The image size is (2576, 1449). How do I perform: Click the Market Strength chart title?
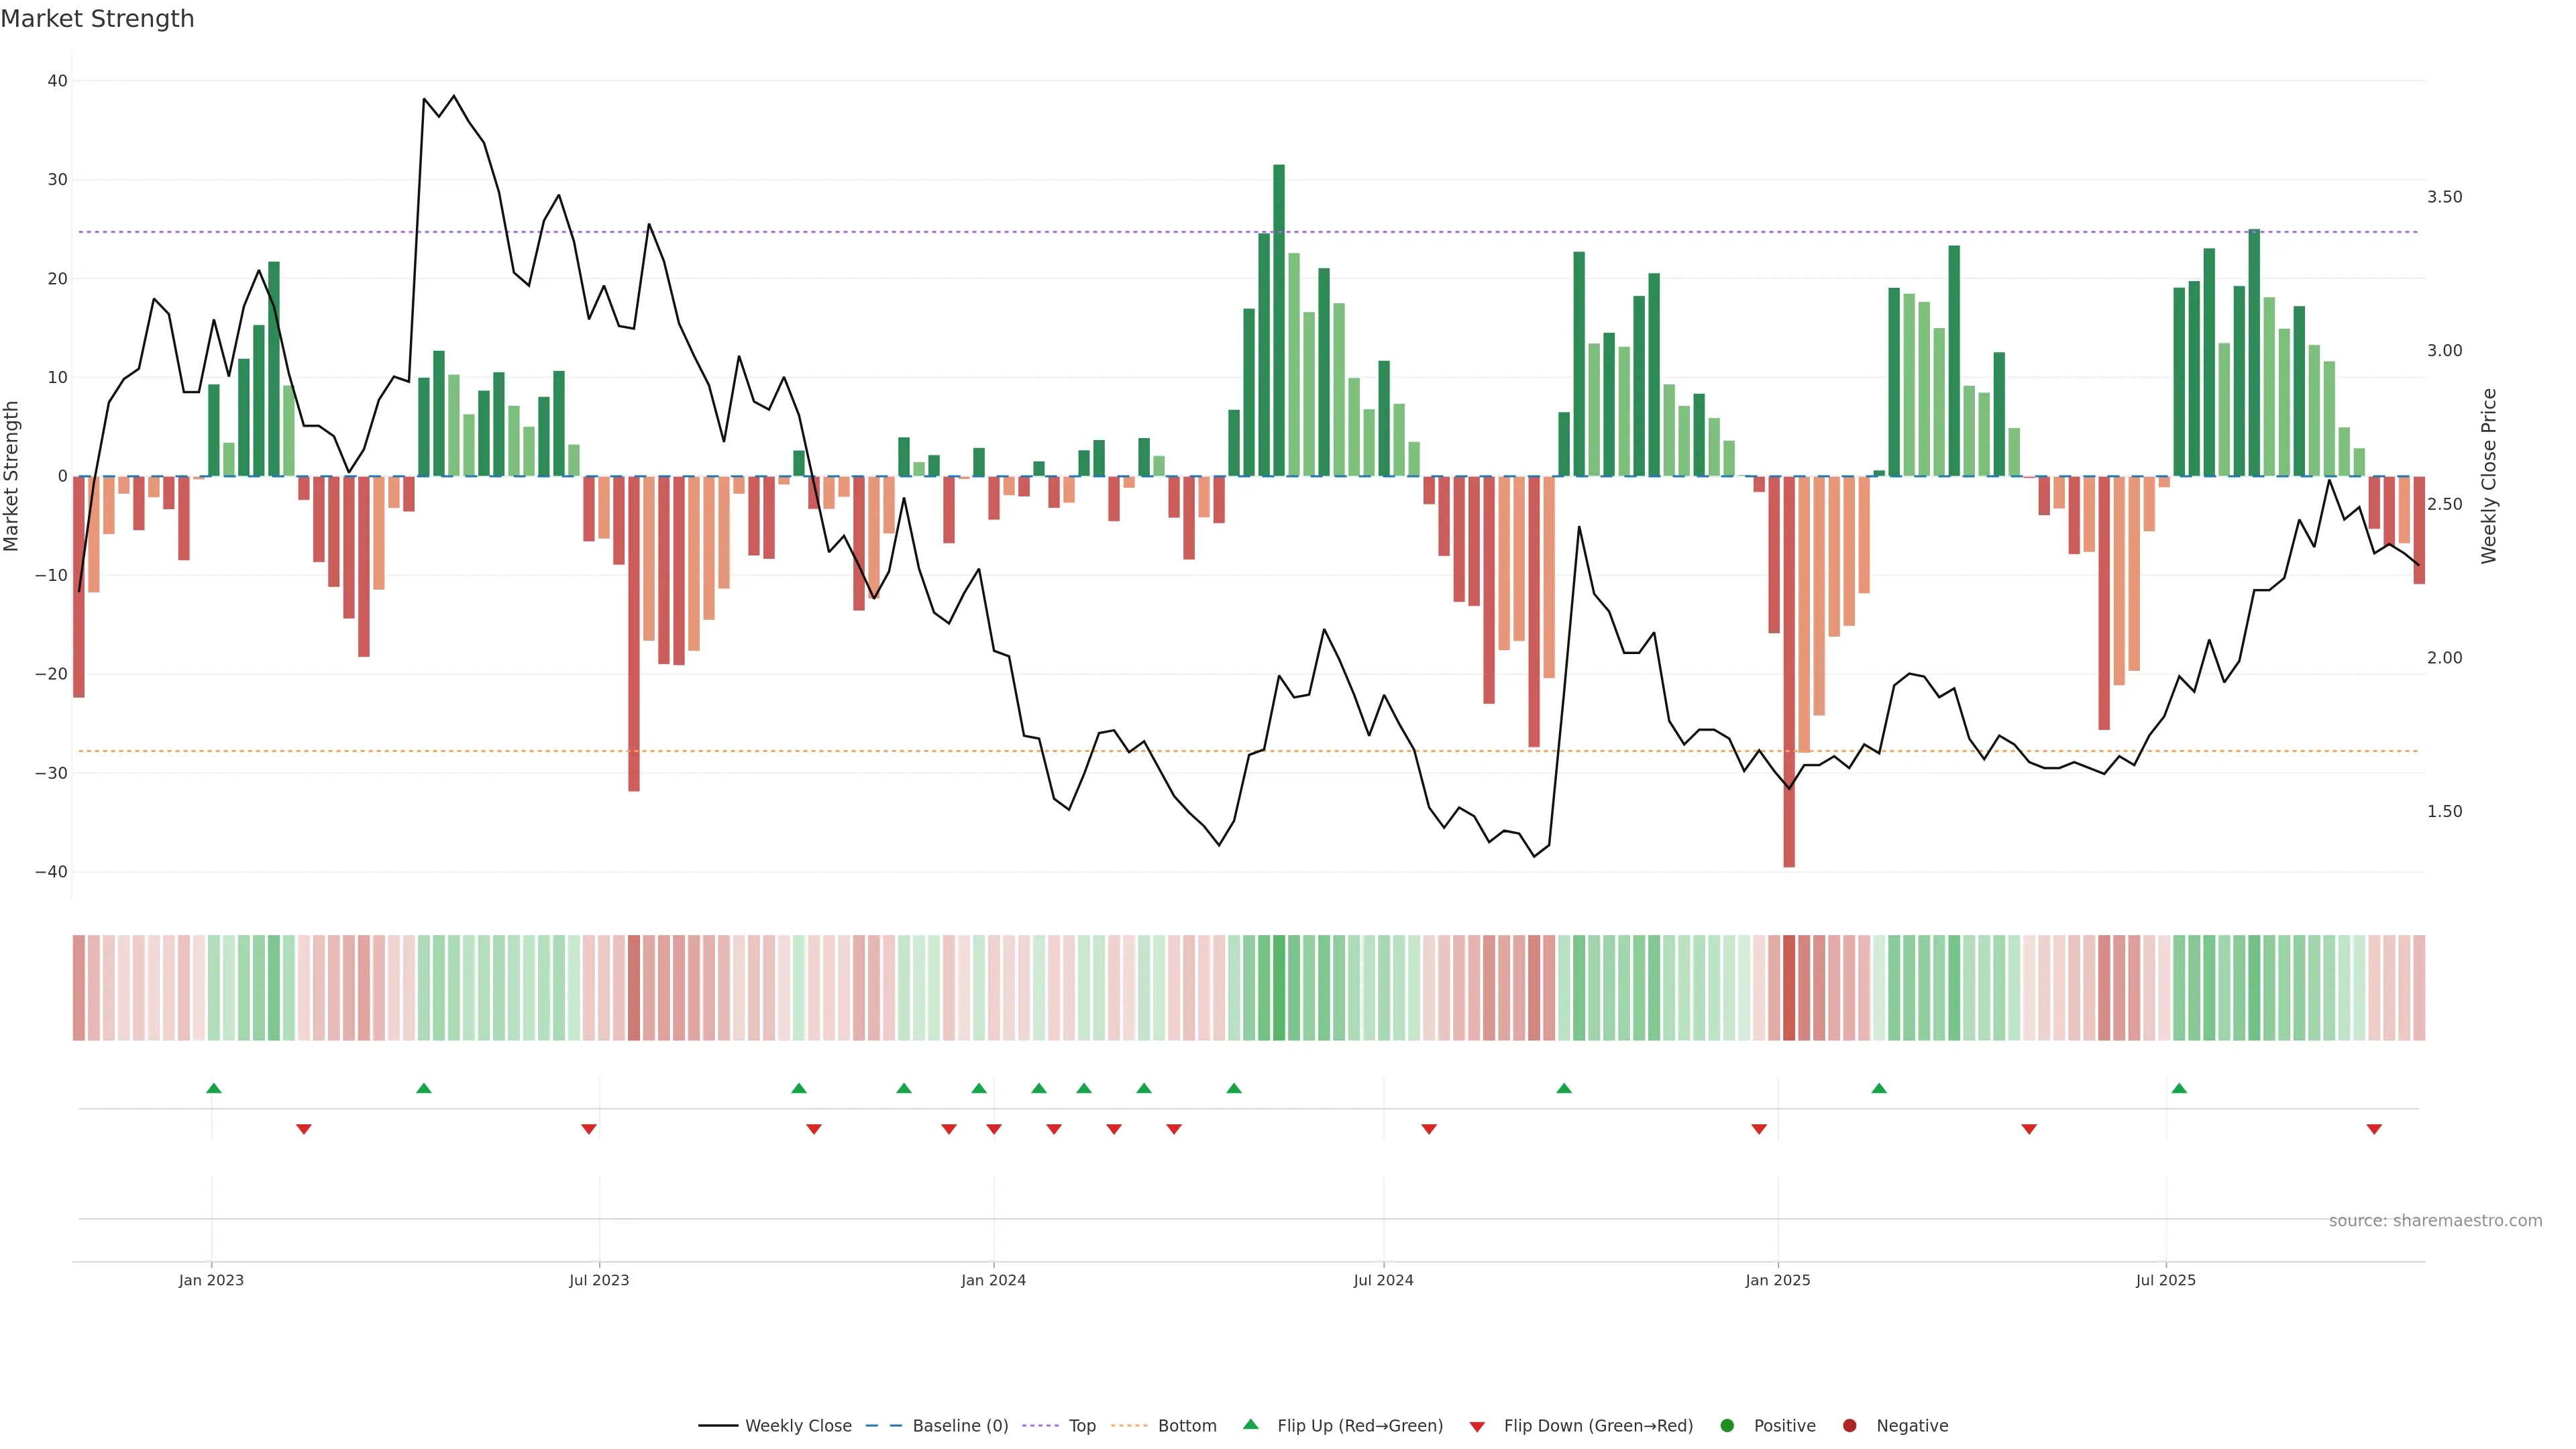(97, 19)
